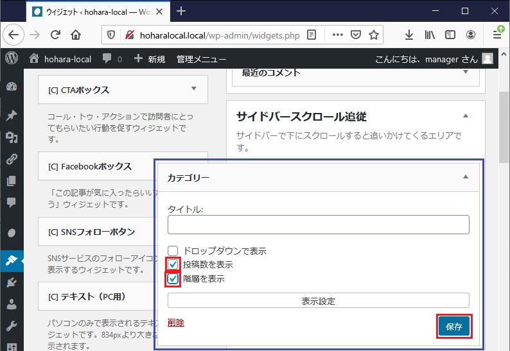Collapse the サイドバースクロール追従 area
Image resolution: width=510 pixels, height=351 pixels.
466,116
